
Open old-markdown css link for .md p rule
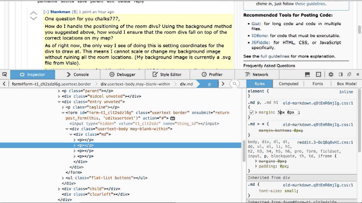(x=318, y=103)
